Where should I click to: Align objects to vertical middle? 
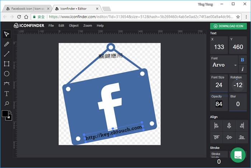point(229,137)
